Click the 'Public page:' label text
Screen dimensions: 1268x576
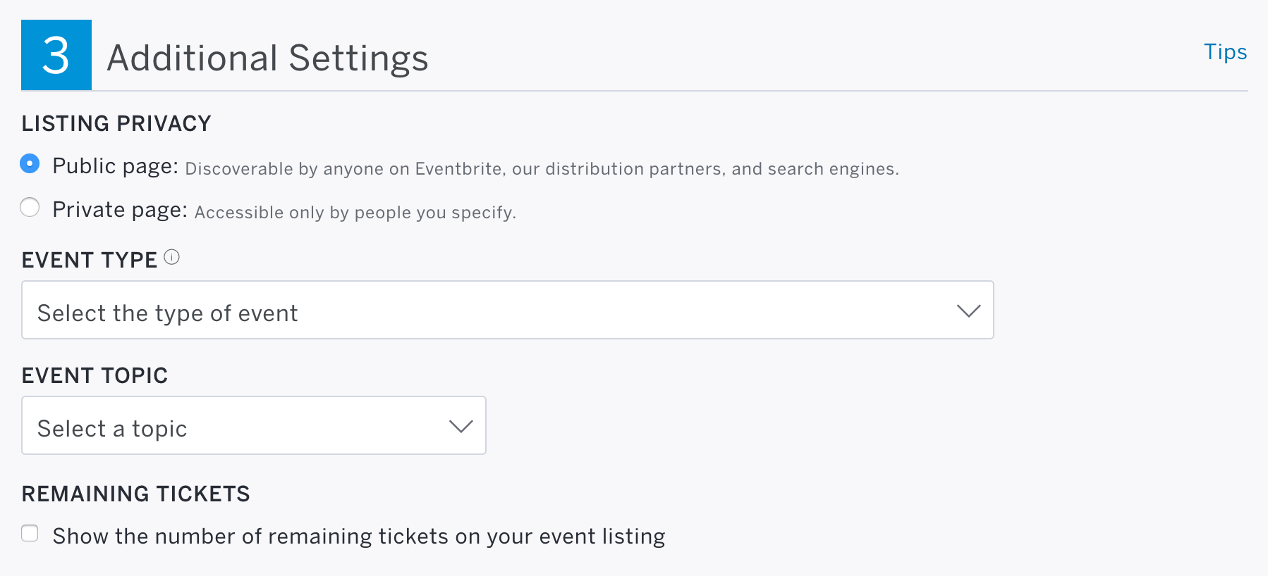[116, 167]
